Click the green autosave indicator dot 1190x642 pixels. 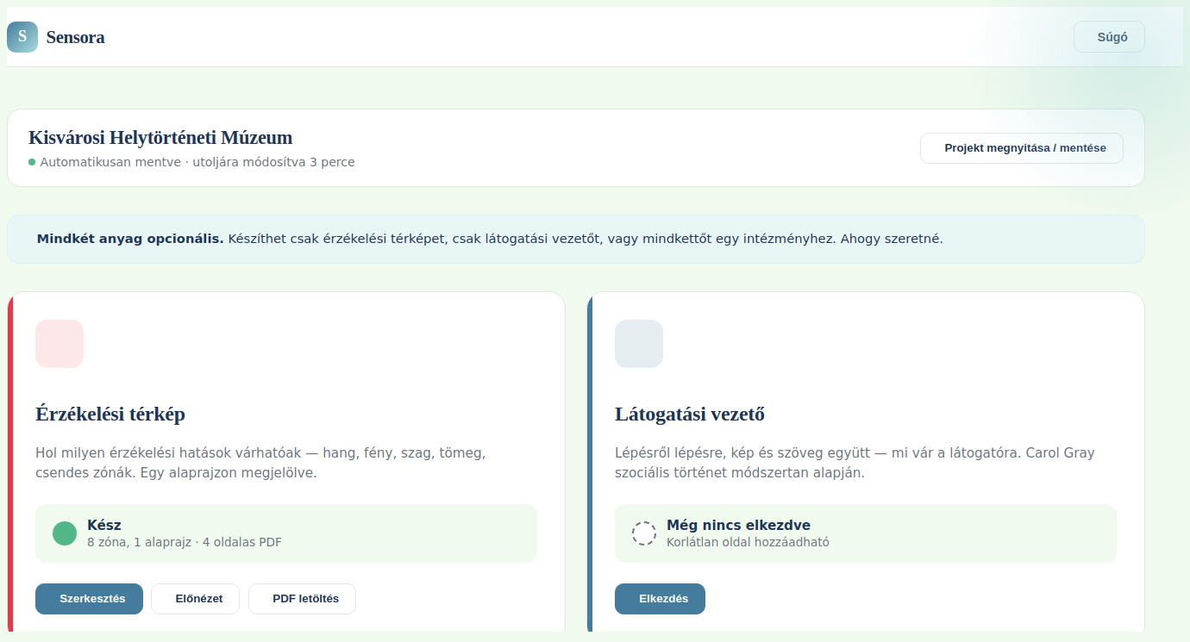[x=32, y=162]
